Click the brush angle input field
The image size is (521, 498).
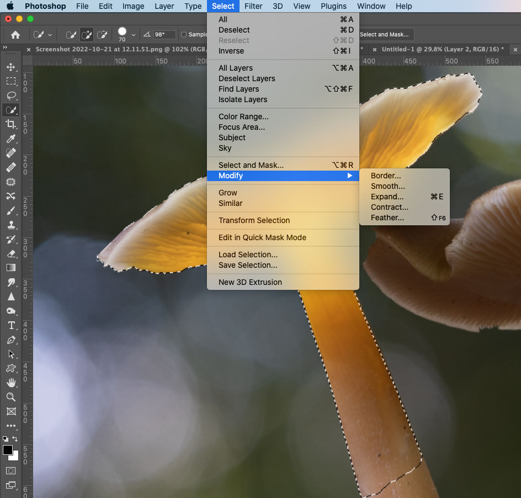click(x=164, y=35)
